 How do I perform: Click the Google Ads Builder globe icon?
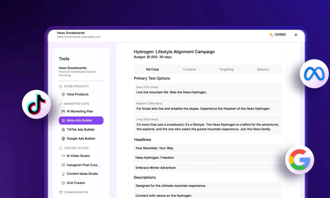click(63, 139)
